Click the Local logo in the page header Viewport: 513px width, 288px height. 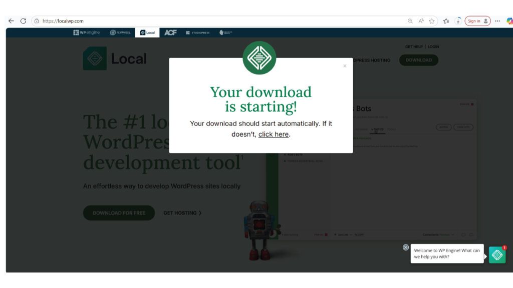click(115, 59)
